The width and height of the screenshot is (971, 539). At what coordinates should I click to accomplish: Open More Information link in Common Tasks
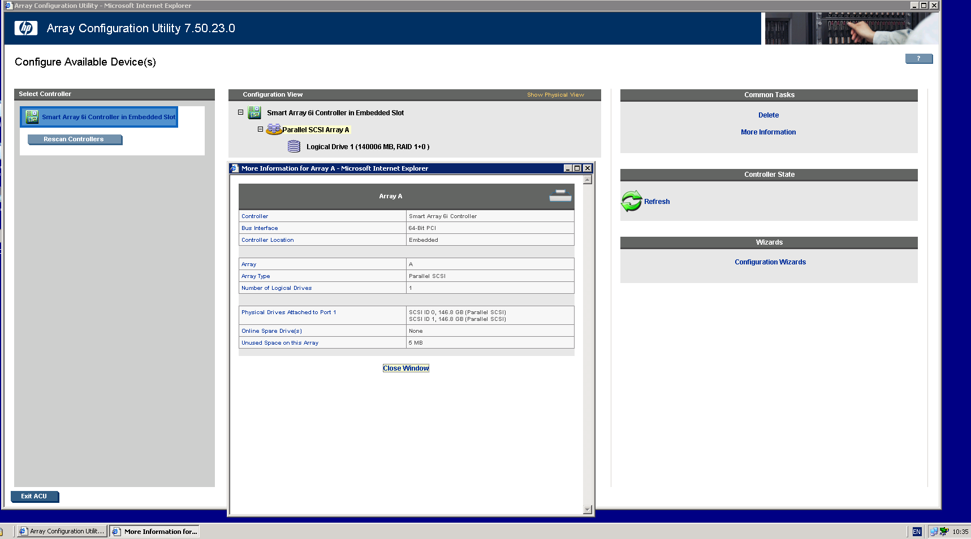point(769,132)
